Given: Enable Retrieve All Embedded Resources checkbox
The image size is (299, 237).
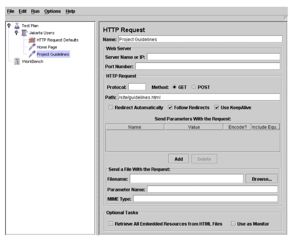Looking at the screenshot, I should 111,223.
